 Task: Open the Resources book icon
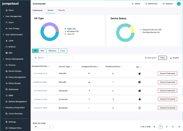[x=146, y=4]
